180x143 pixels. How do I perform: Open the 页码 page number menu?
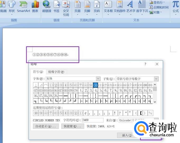point(97,8)
